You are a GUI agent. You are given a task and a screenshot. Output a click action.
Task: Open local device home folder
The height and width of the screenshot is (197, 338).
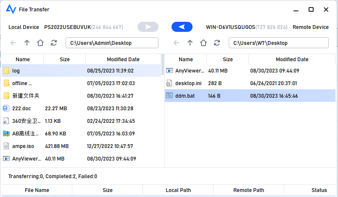click(x=40, y=43)
